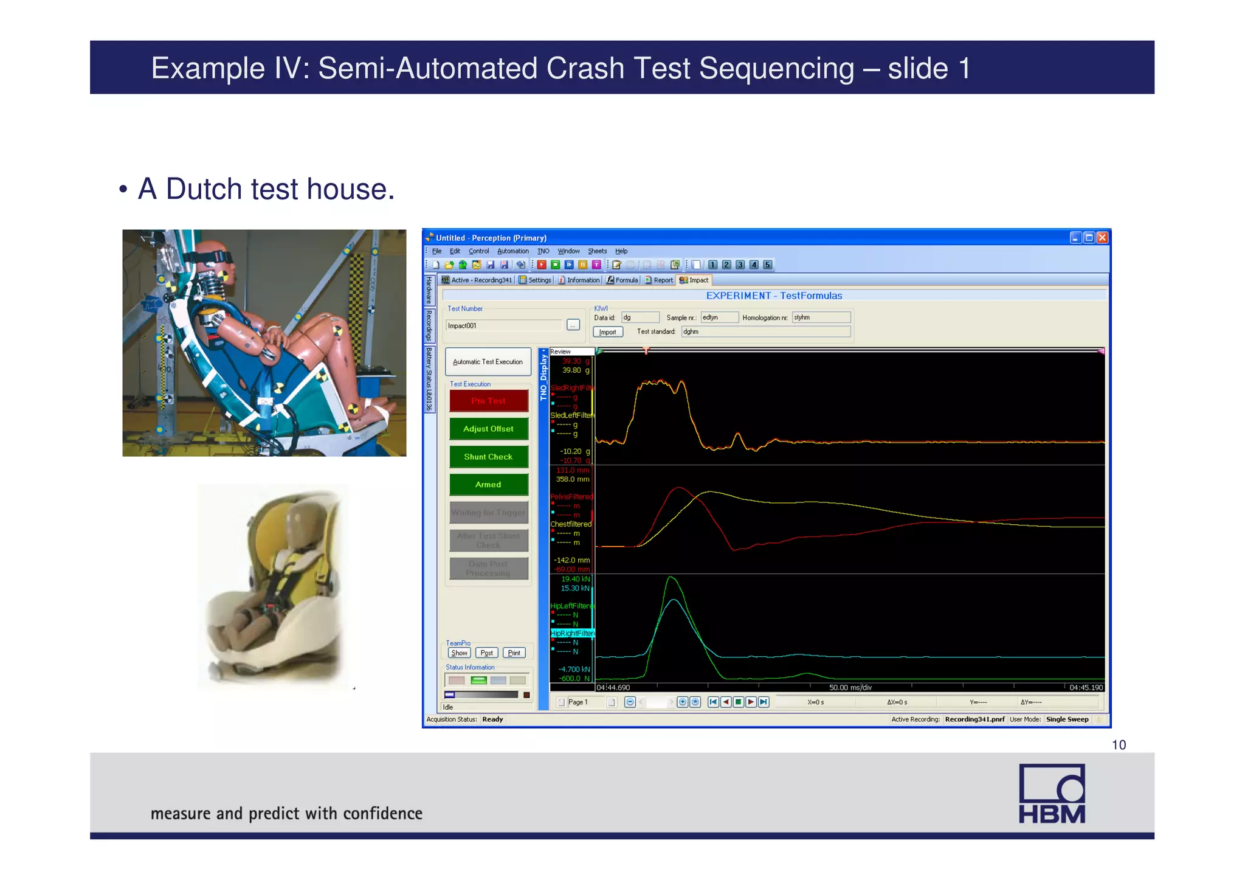The width and height of the screenshot is (1245, 880).
Task: Jump to end of recording playback button
Action: pos(764,702)
